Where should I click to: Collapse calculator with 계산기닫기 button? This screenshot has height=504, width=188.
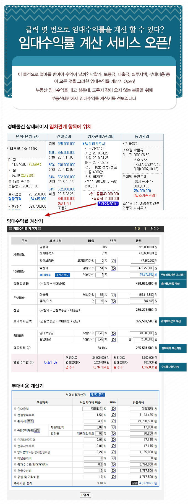pos(97,394)
